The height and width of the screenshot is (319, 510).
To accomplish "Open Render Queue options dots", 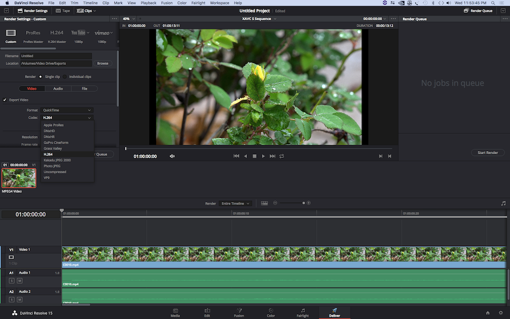I will coord(505,19).
